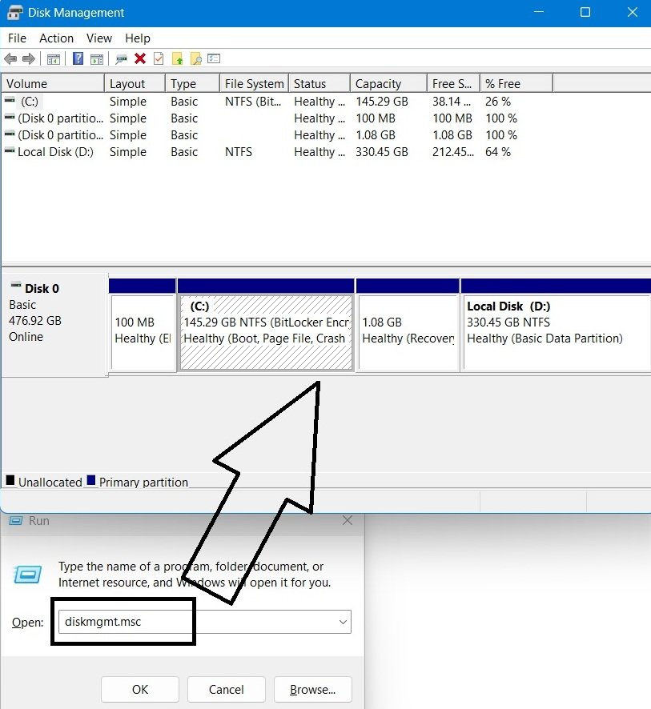Click the Forward arrow toolbar icon
This screenshot has height=709, width=651.
pyautogui.click(x=29, y=58)
